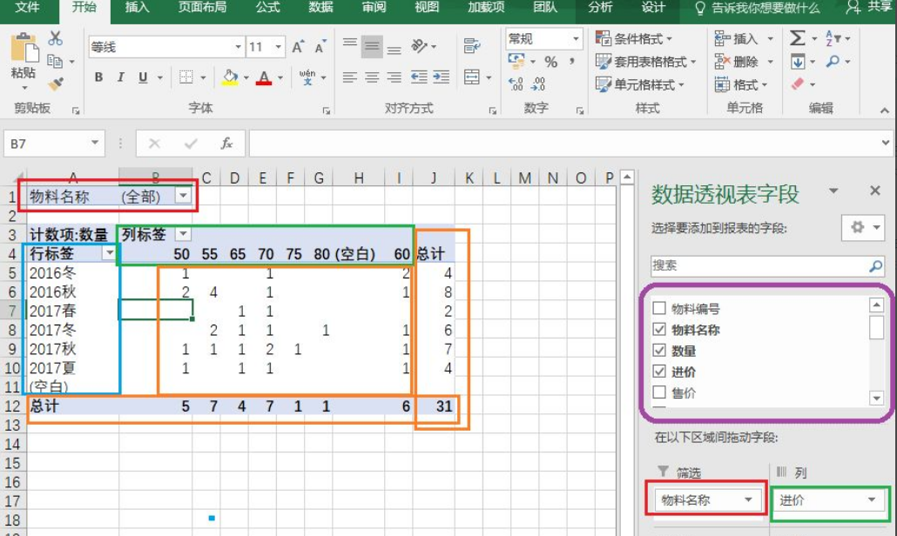This screenshot has width=897, height=536.
Task: Click the percent style icon
Action: coord(550,62)
